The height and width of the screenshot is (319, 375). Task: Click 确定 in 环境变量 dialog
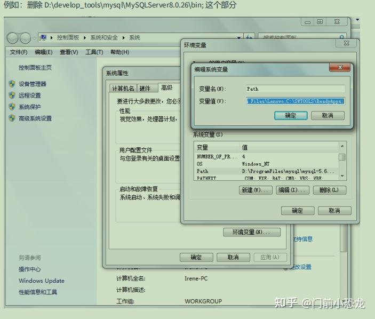point(298,211)
